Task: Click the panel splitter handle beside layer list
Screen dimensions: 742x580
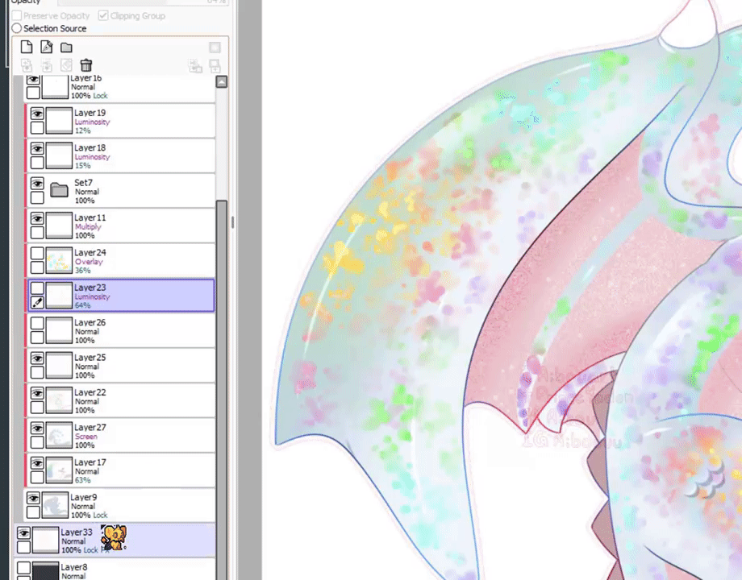Action: 233,222
